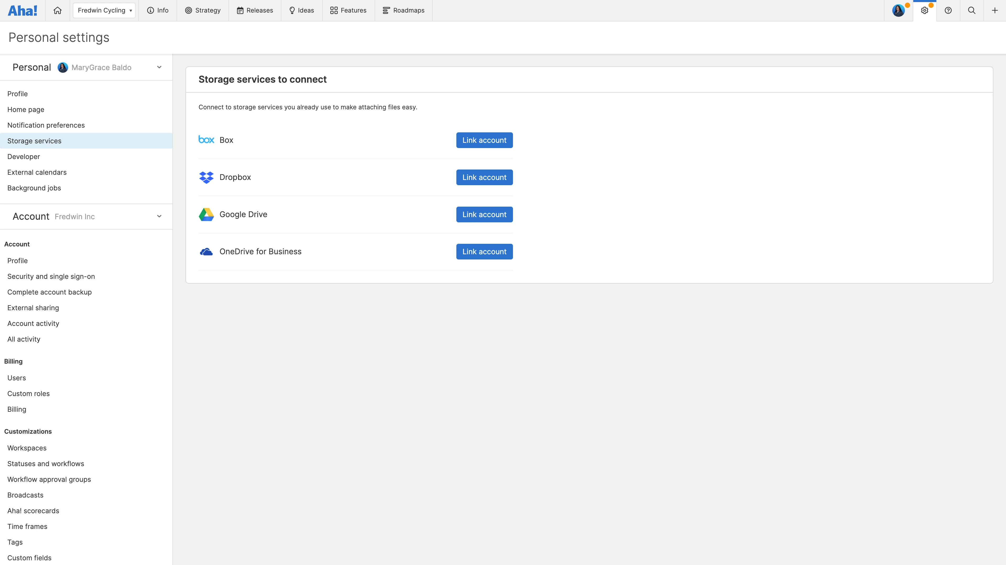The image size is (1006, 565).
Task: Open the Fredwin Cycling workspace dropdown
Action: [x=103, y=10]
